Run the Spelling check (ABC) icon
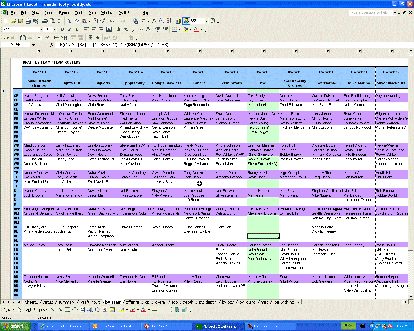 (60, 21)
